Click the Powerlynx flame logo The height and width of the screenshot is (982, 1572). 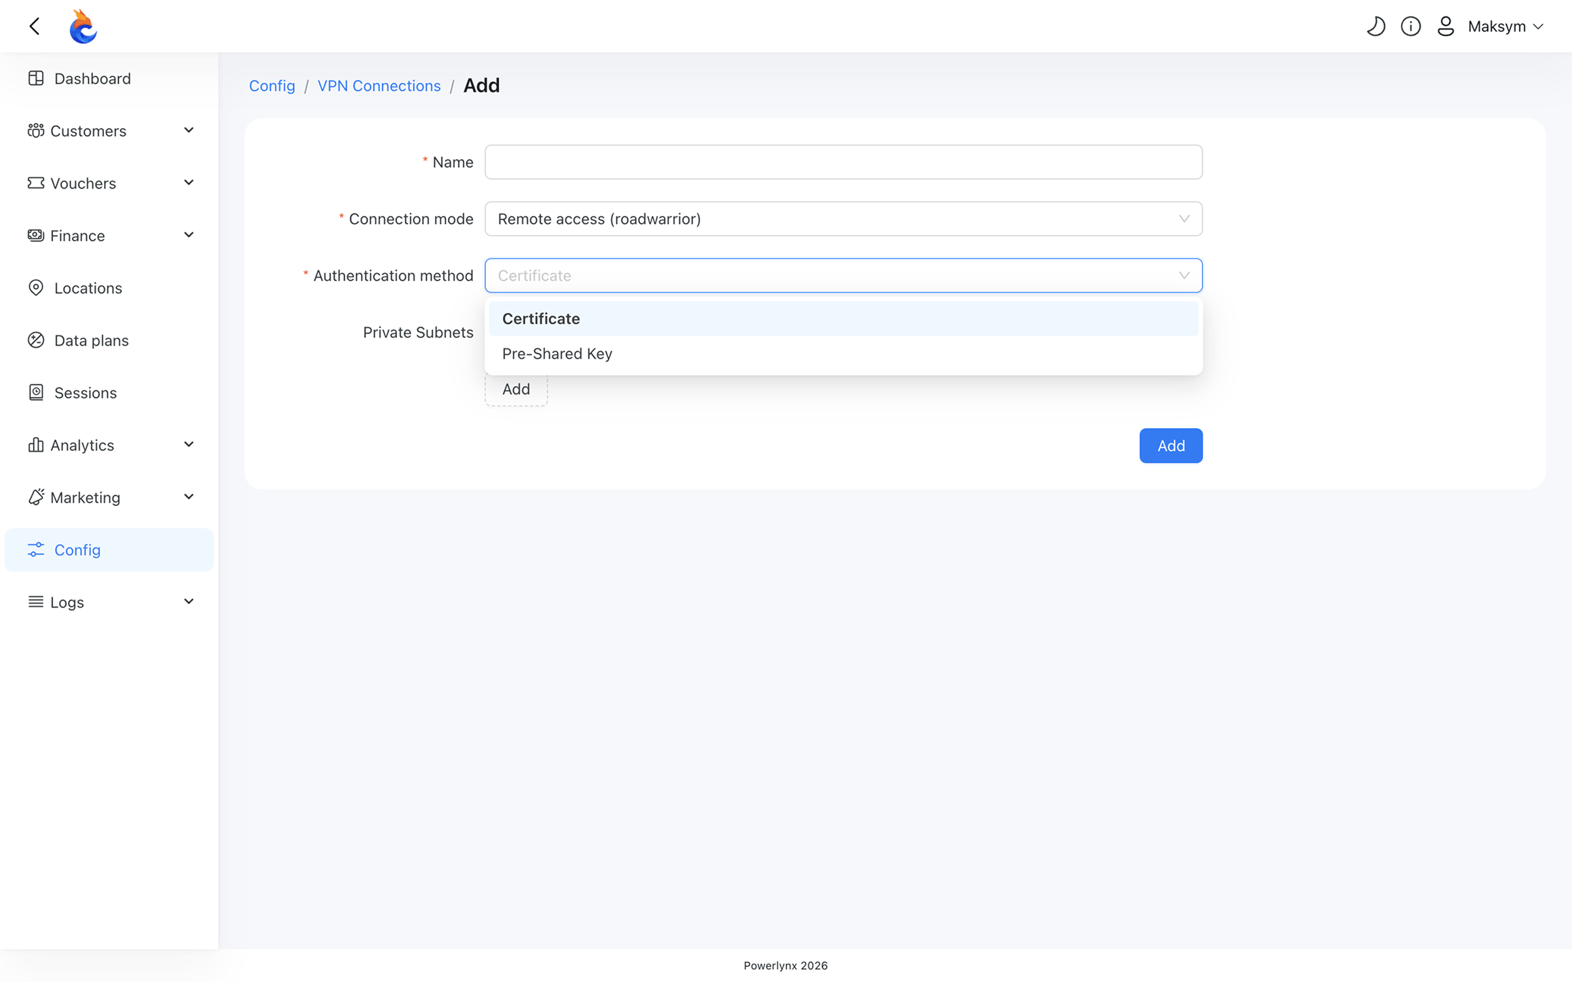[83, 26]
